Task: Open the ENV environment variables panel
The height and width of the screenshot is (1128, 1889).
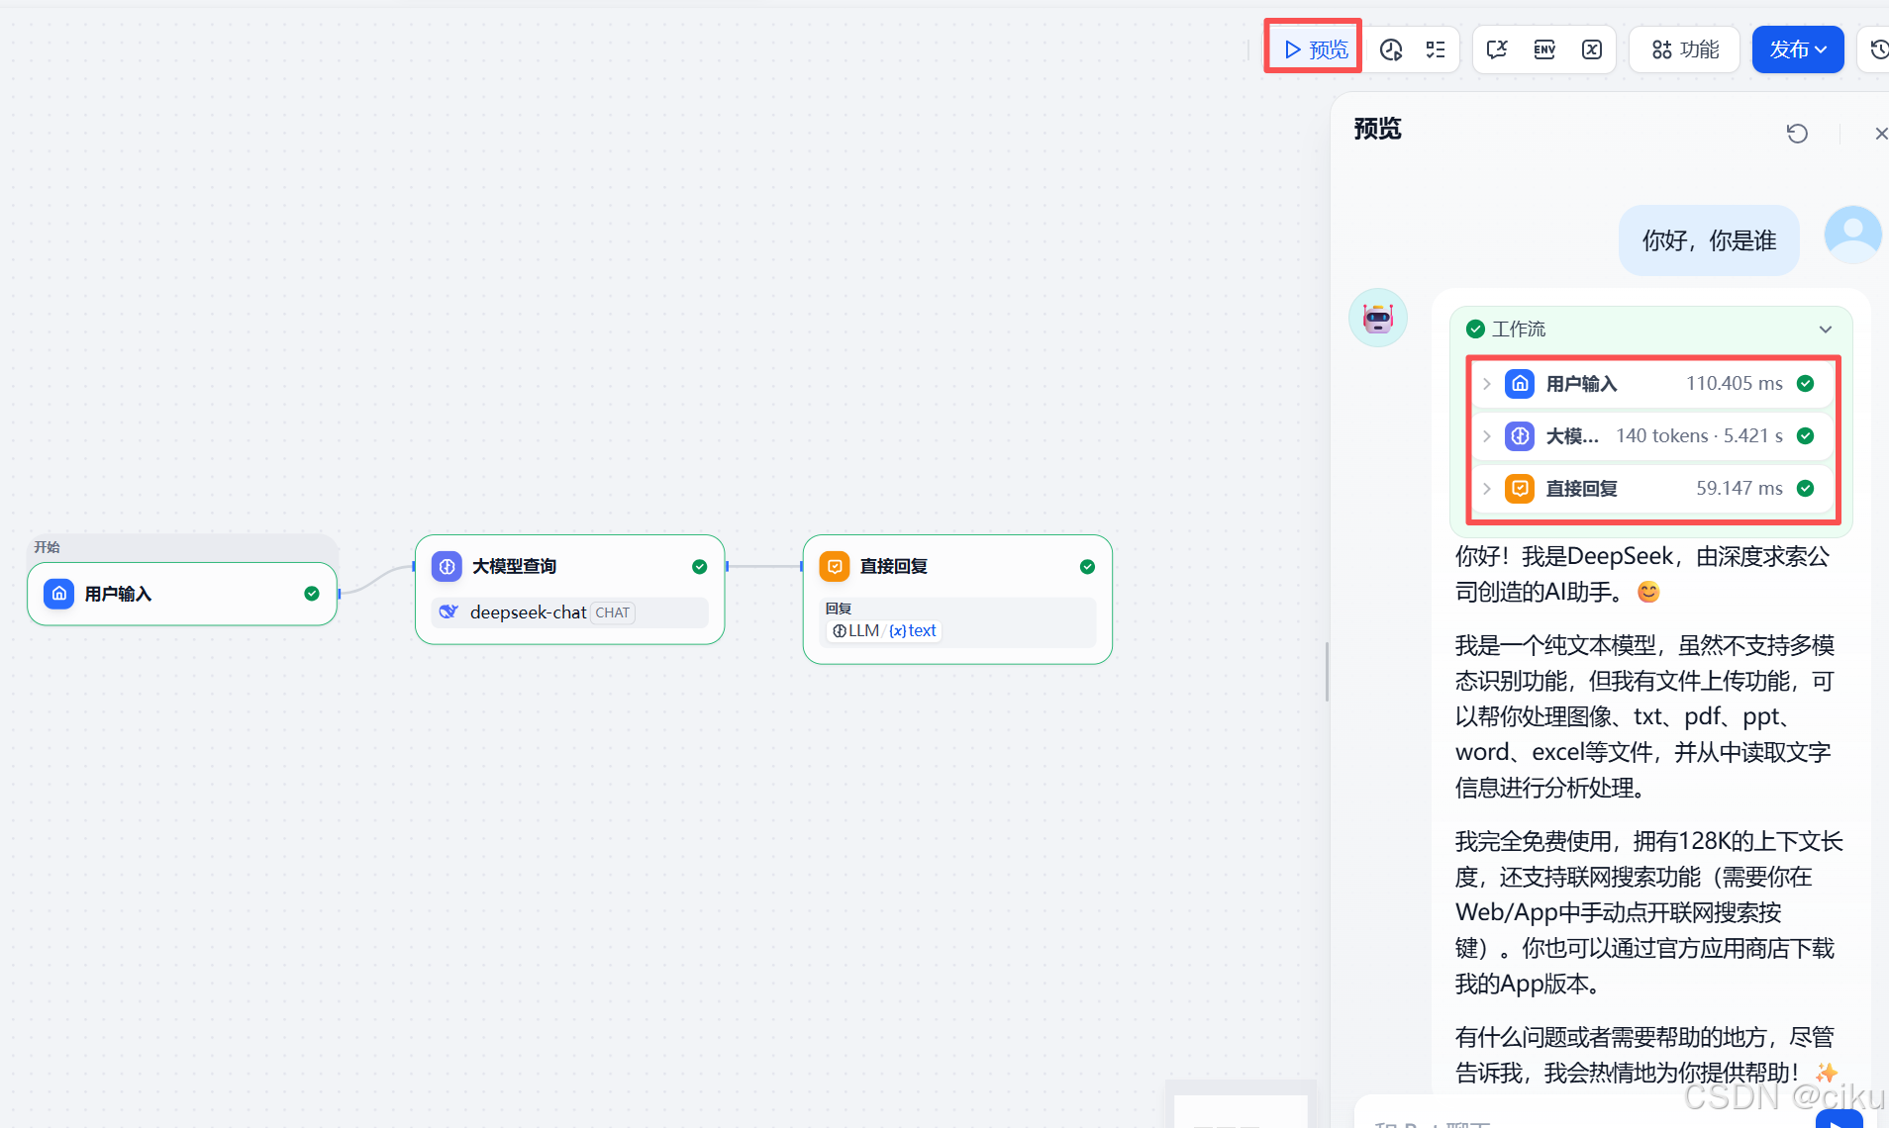Action: click(x=1544, y=49)
